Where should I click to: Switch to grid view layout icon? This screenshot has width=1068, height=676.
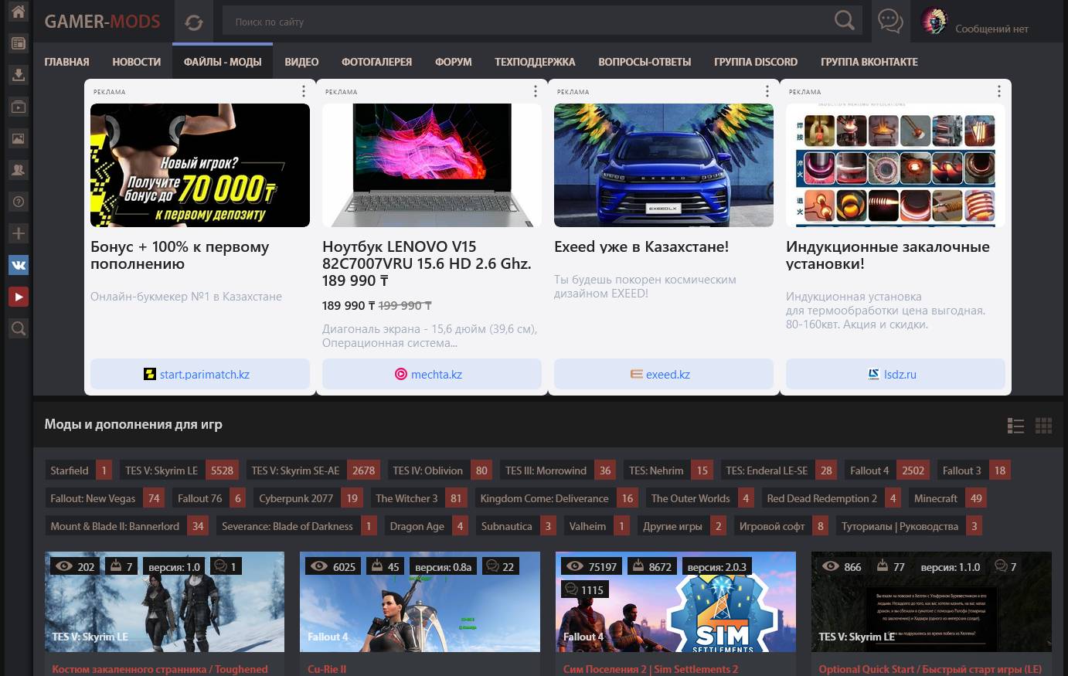[x=1043, y=425]
